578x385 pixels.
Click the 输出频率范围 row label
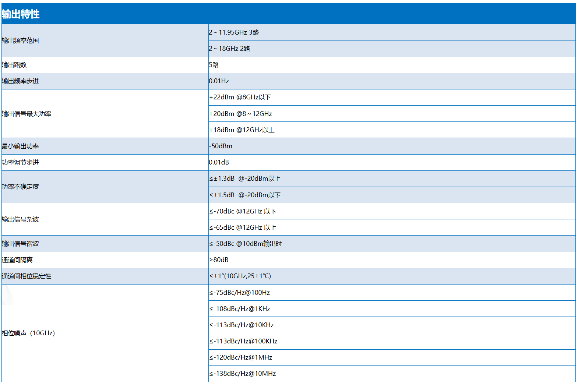[20, 40]
